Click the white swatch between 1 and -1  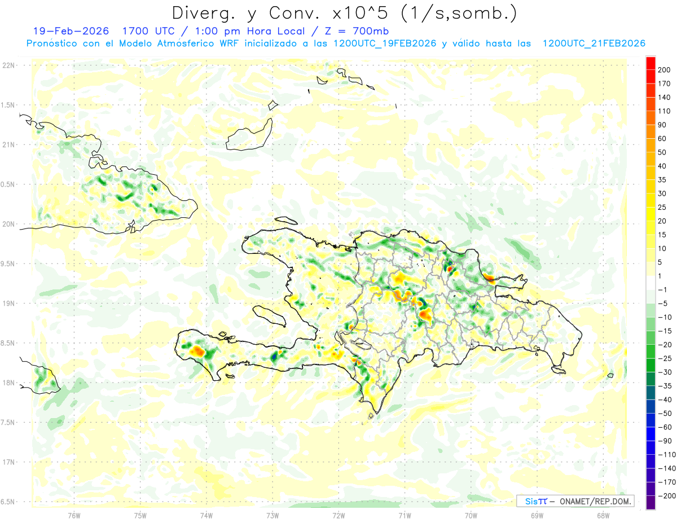650,283
